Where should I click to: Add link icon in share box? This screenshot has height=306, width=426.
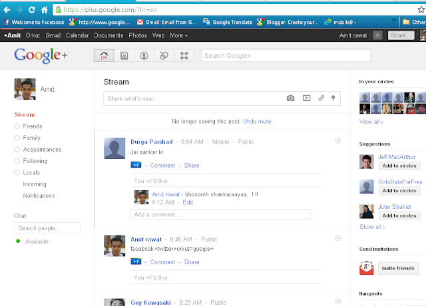point(321,98)
